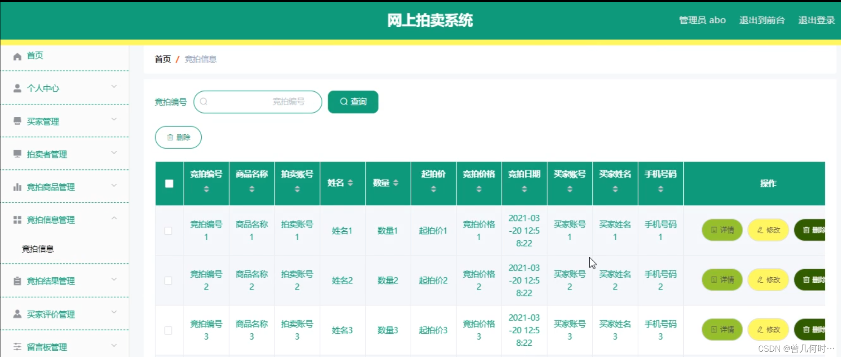Open the 竞拍信息 submenu item

click(x=38, y=249)
